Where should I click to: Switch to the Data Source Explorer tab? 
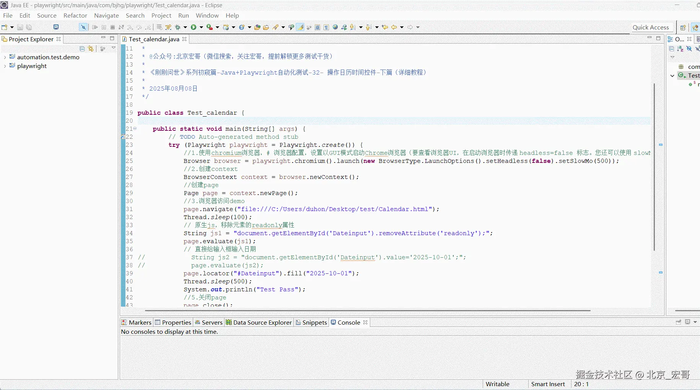coord(259,322)
